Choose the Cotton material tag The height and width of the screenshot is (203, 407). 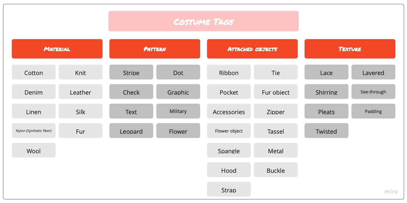[34, 72]
